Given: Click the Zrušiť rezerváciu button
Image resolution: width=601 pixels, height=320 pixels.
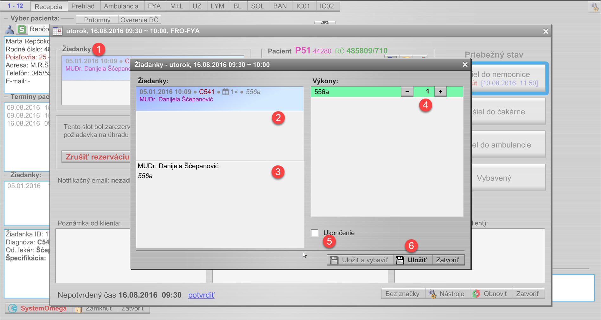Looking at the screenshot, I should click(97, 157).
